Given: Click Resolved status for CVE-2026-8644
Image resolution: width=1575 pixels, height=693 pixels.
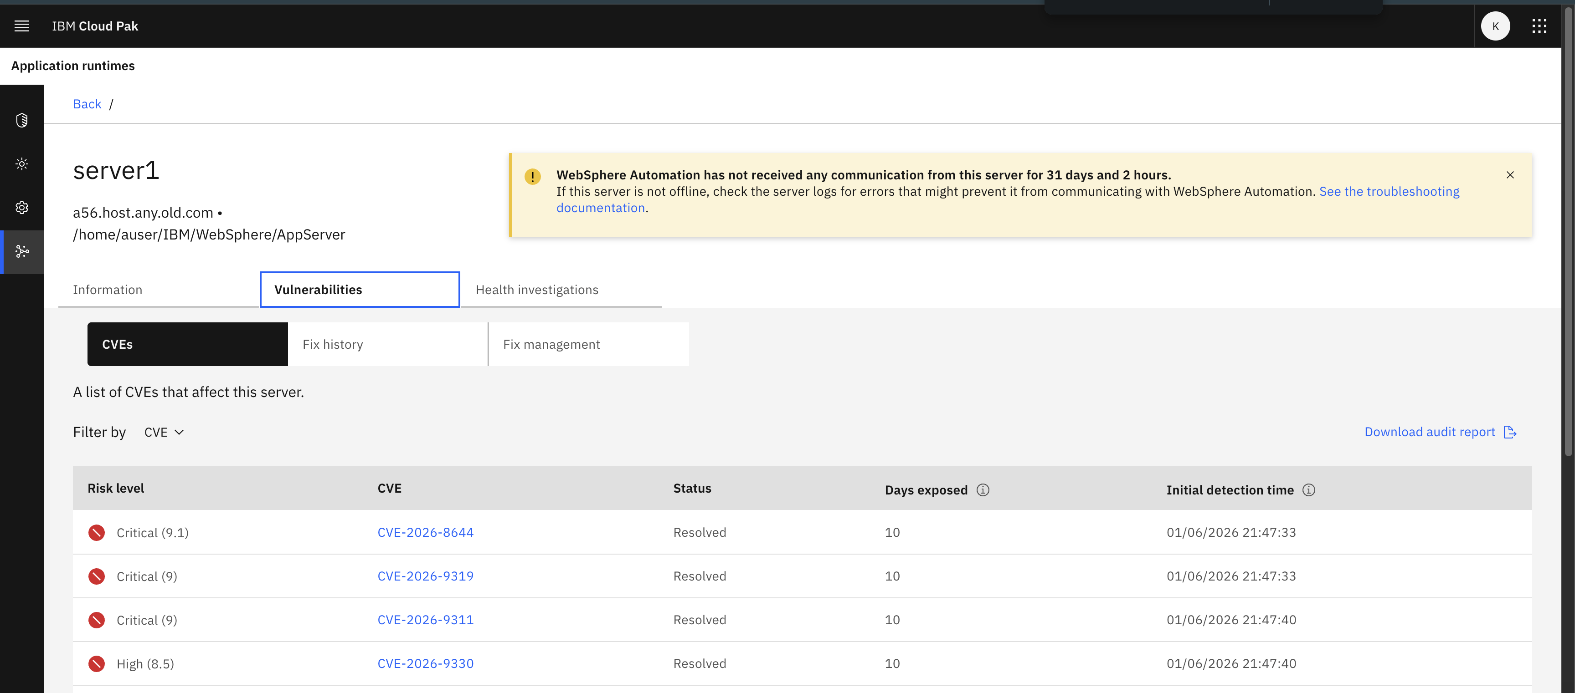Looking at the screenshot, I should [700, 532].
